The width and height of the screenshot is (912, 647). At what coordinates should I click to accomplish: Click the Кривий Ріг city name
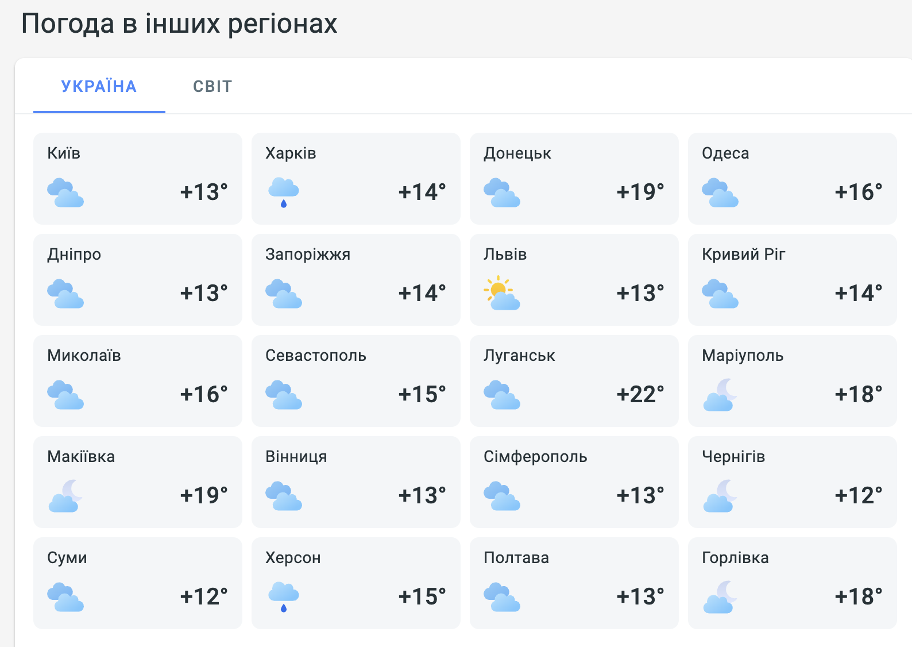pos(743,254)
